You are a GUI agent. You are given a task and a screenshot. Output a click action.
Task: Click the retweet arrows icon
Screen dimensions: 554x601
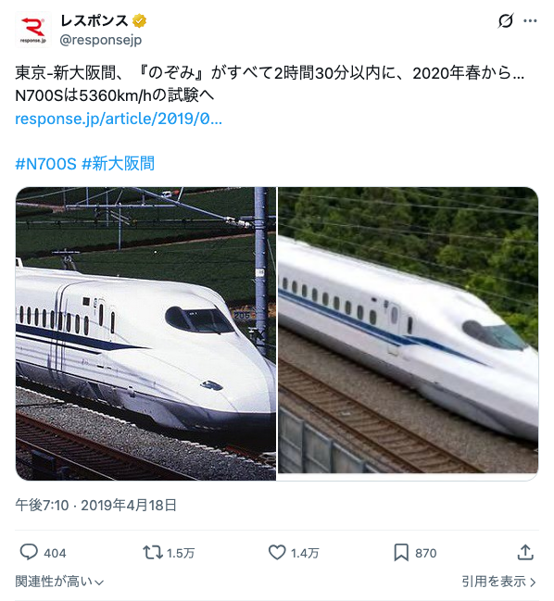pos(153,552)
